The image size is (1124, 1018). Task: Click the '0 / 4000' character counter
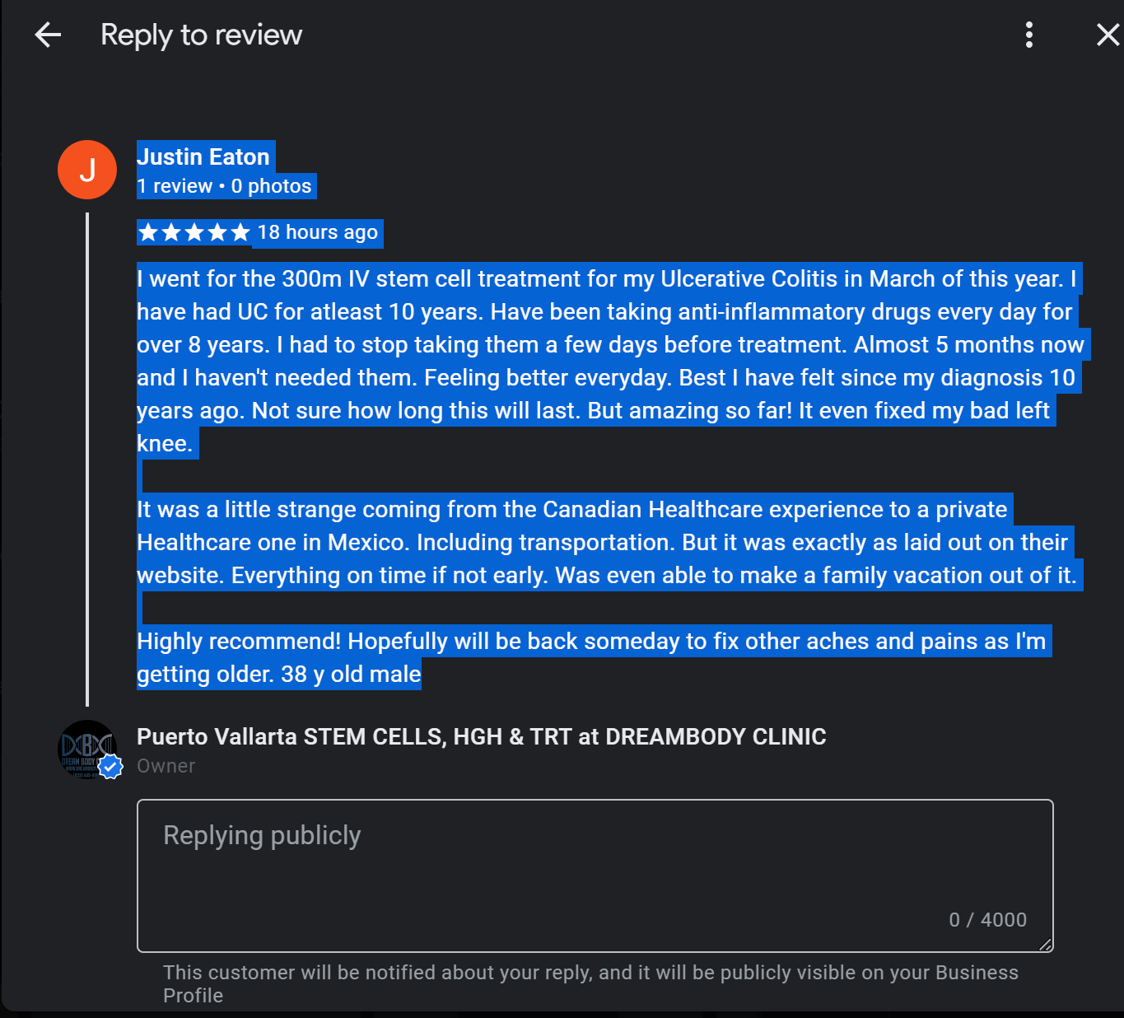pos(987,920)
